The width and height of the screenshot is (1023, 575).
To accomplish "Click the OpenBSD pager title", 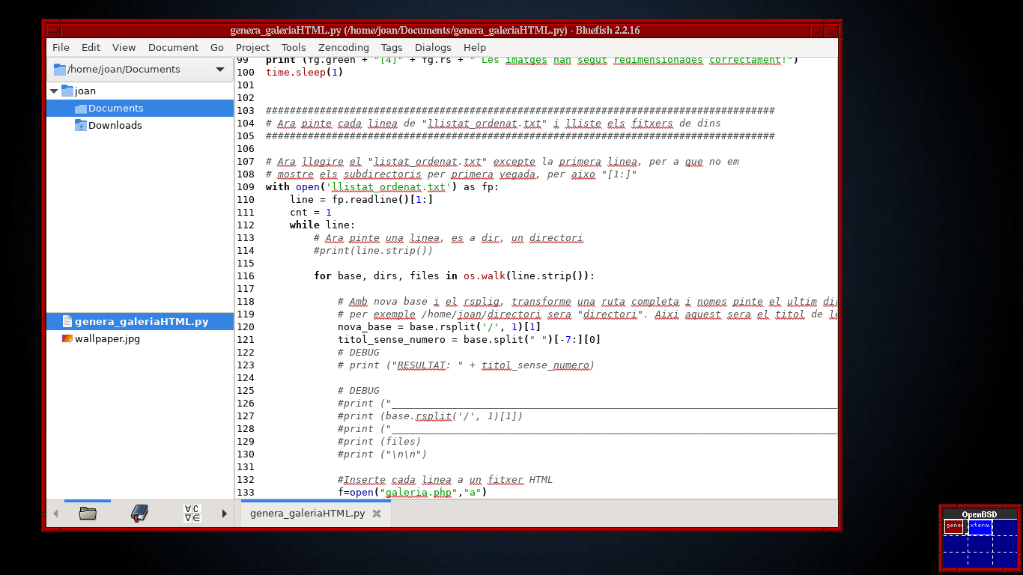I will (x=980, y=514).
